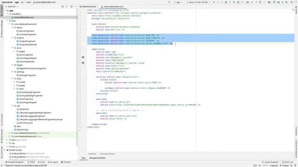Open MainActivity in project tree
298x167 pixels.
(22, 130)
